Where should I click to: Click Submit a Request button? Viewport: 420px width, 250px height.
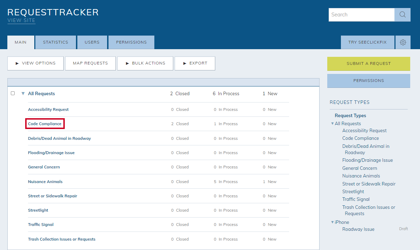tap(369, 64)
